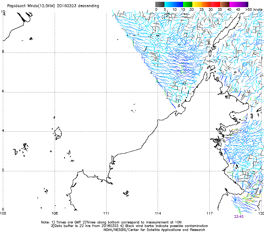Select the yellow 20–25 knots color bar segment
264x232 pixels.
197,4
